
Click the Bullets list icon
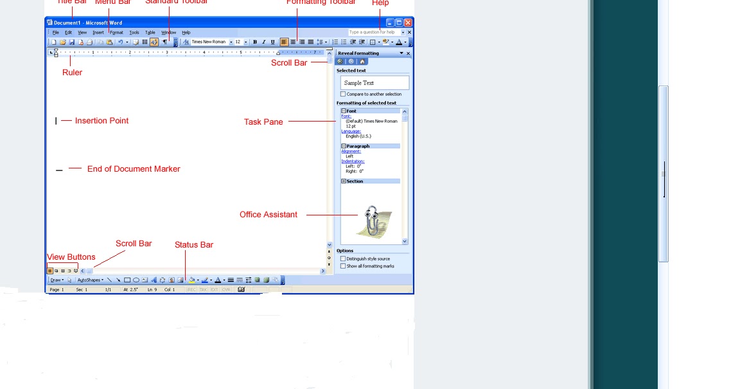tap(344, 42)
